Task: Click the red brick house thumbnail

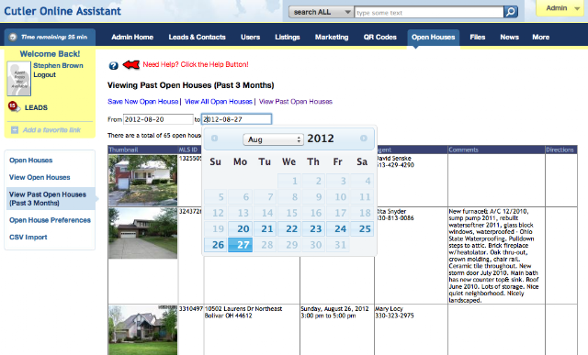Action: point(143,180)
